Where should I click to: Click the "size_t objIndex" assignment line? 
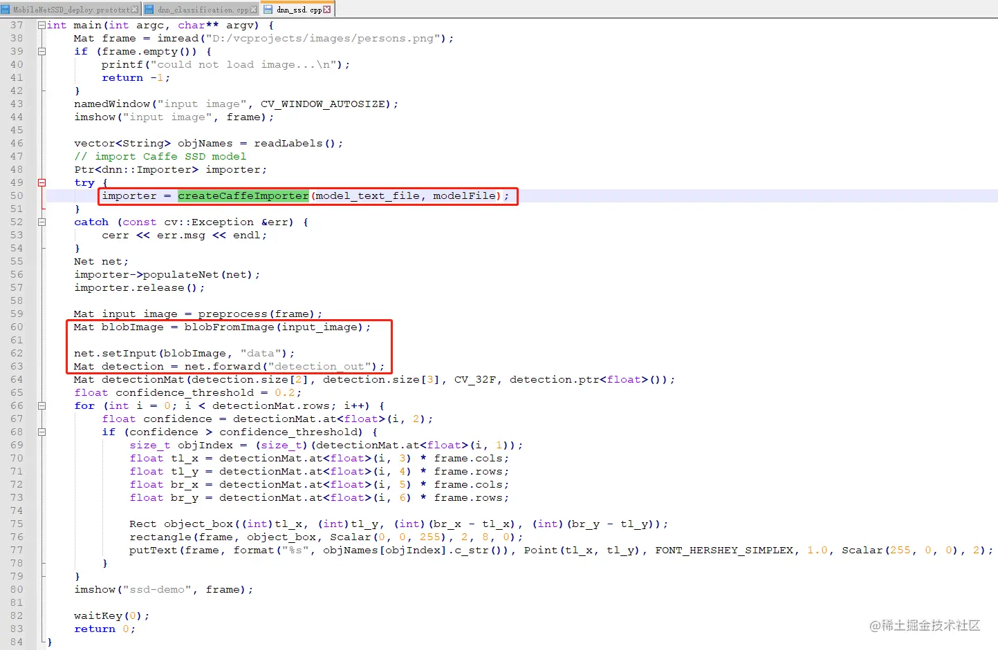point(326,445)
